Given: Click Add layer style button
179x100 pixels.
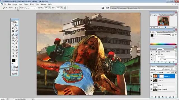Looking at the screenshot, I should 156,97.
